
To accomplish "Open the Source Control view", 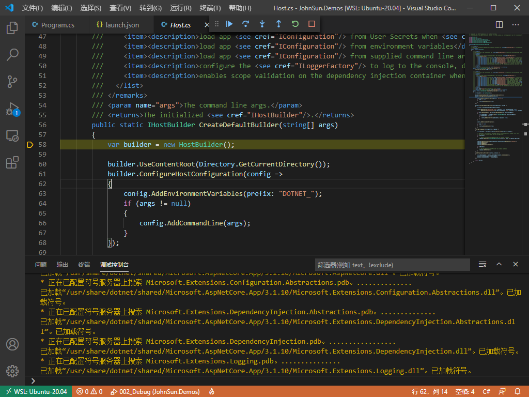I will coord(12,82).
